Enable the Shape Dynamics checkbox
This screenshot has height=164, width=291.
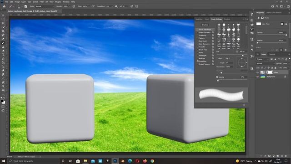[x=198, y=32]
